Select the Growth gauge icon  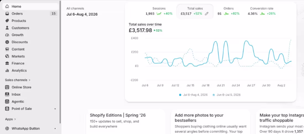[x=7, y=35]
